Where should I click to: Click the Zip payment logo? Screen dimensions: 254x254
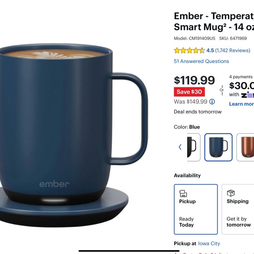247,95
